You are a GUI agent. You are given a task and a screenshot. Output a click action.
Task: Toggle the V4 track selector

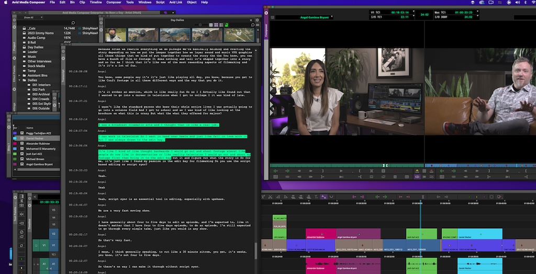click(x=54, y=217)
